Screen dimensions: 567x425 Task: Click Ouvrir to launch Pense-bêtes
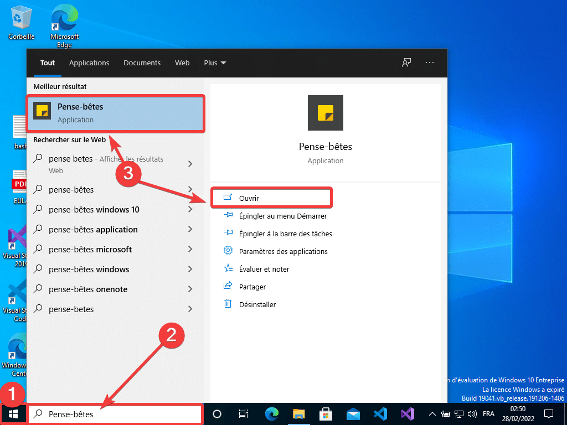(x=271, y=198)
